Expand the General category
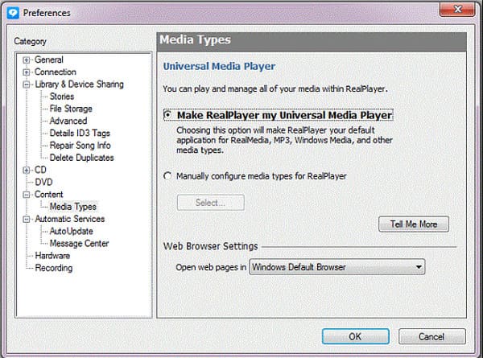 point(27,60)
